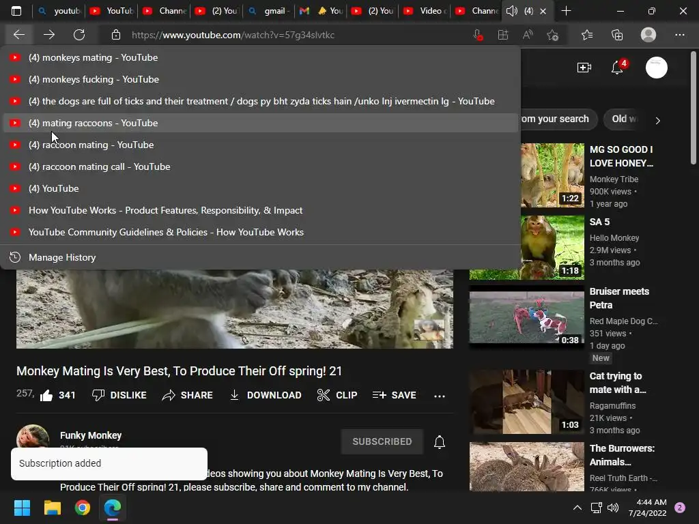Select 'From your search' filter chip

point(558,119)
